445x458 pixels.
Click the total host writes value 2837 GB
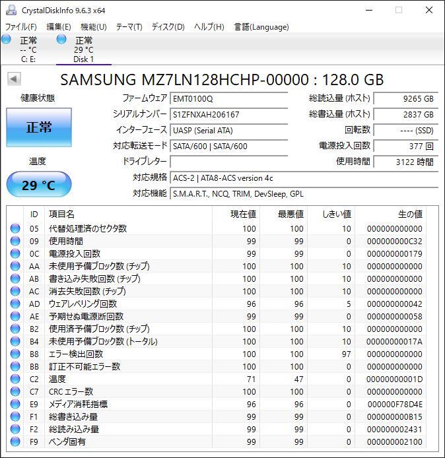coord(406,114)
